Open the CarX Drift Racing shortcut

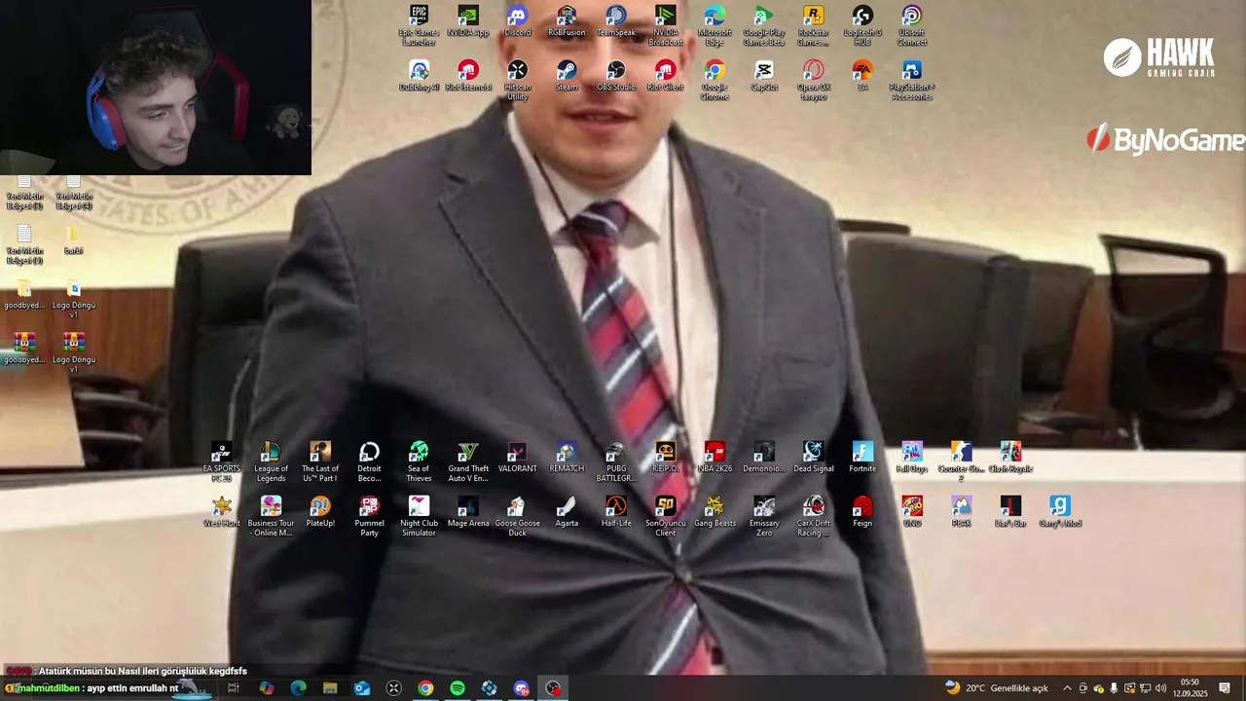[813, 516]
